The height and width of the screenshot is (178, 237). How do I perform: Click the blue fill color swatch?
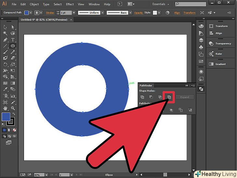[5, 116]
